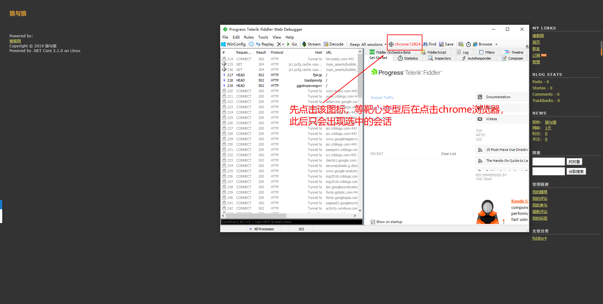Click the Composer pencil icon
This screenshot has width=603, height=304.
(x=504, y=58)
